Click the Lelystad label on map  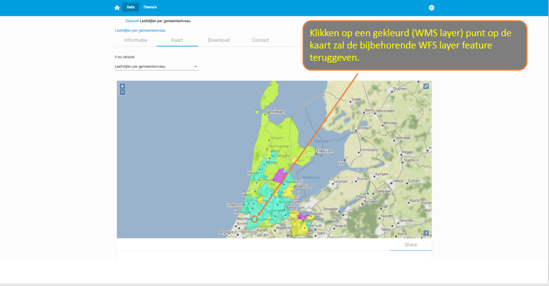[x=341, y=182]
